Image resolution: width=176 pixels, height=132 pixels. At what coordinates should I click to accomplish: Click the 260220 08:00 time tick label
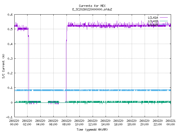click(66, 122)
